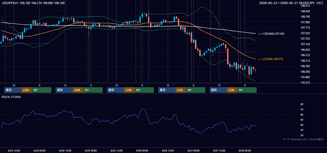This screenshot has width=327, height=153.
Task: Click the 2008-06-23~2008-06-27 USD/JPY chart title
Action: tap(291, 3)
